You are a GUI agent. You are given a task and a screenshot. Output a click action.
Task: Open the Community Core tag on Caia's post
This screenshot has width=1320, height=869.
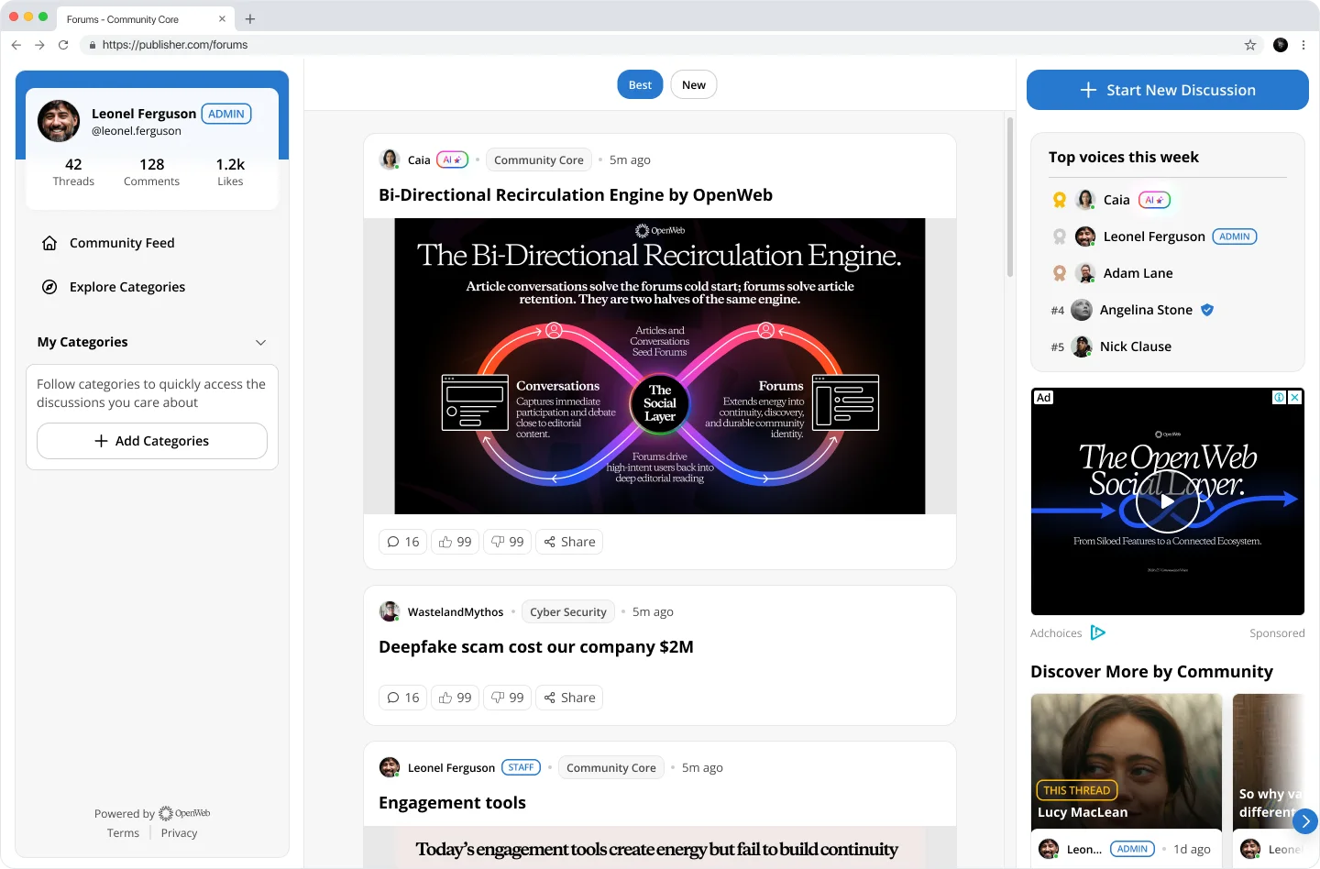tap(539, 160)
